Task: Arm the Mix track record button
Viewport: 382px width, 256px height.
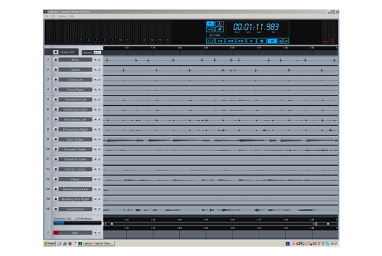Action: 56,232
